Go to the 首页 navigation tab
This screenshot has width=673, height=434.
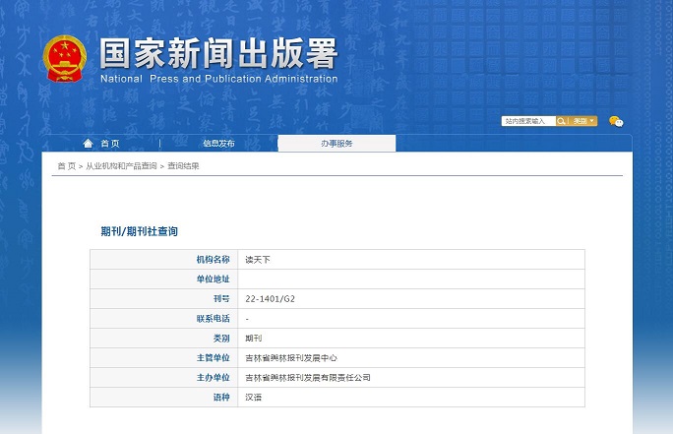(x=109, y=144)
